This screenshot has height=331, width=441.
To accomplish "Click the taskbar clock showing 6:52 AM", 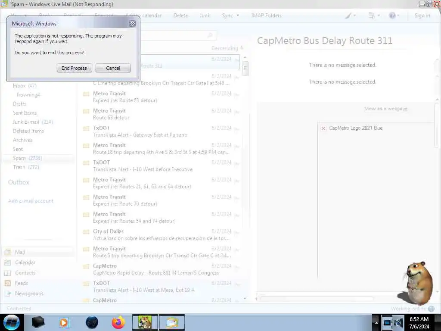I will click(x=419, y=323).
